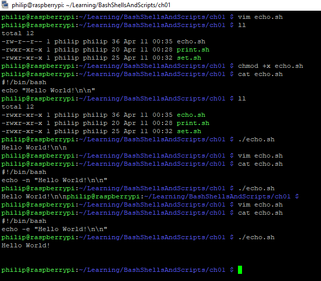Viewport: 321px width, 281px height.
Task: Select the 'echo -n "Hello World!\n\n"' script line
Action: point(54,180)
